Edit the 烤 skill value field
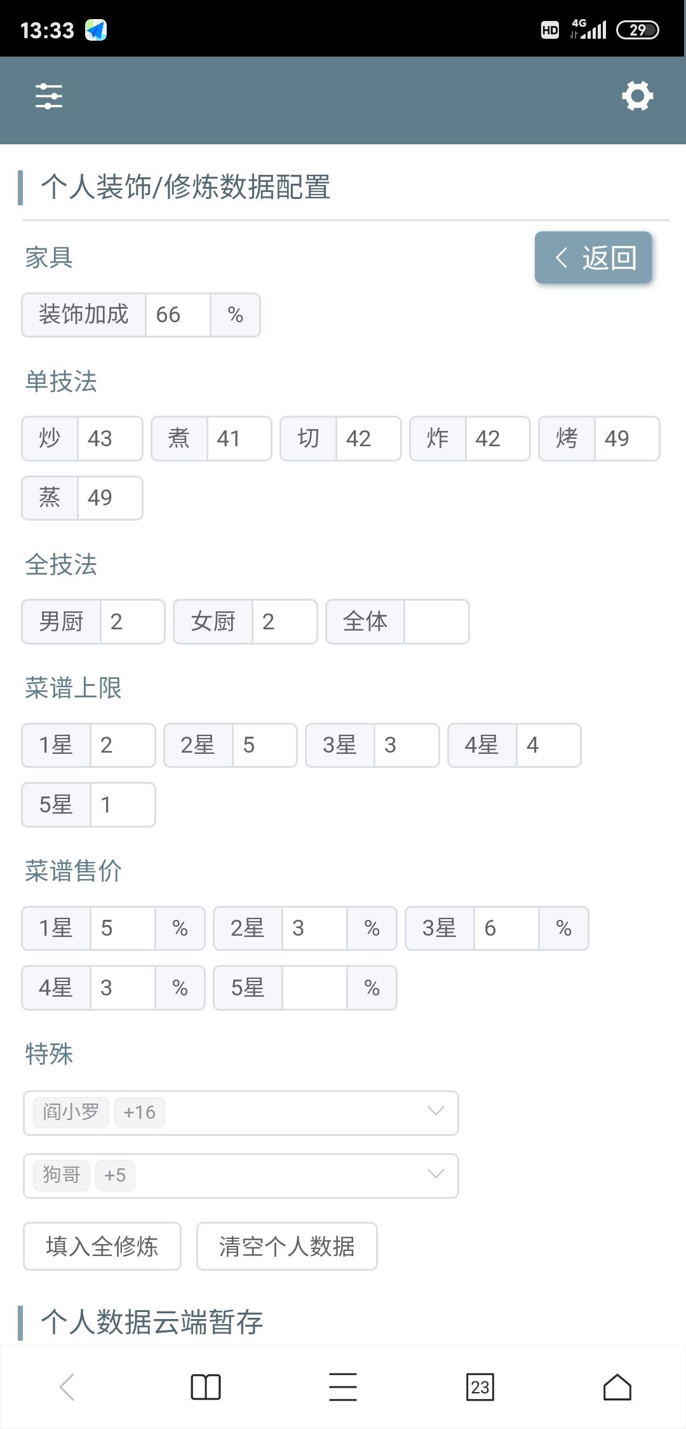Screen dimensions: 686x1429 click(626, 439)
